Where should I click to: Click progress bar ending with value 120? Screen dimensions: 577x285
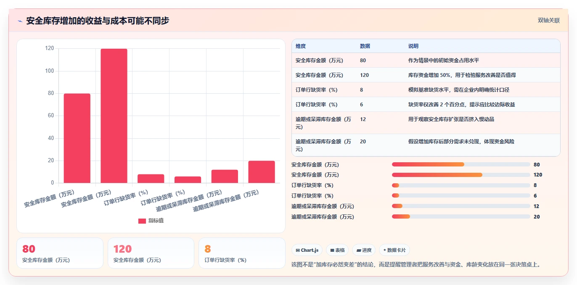[x=461, y=175]
